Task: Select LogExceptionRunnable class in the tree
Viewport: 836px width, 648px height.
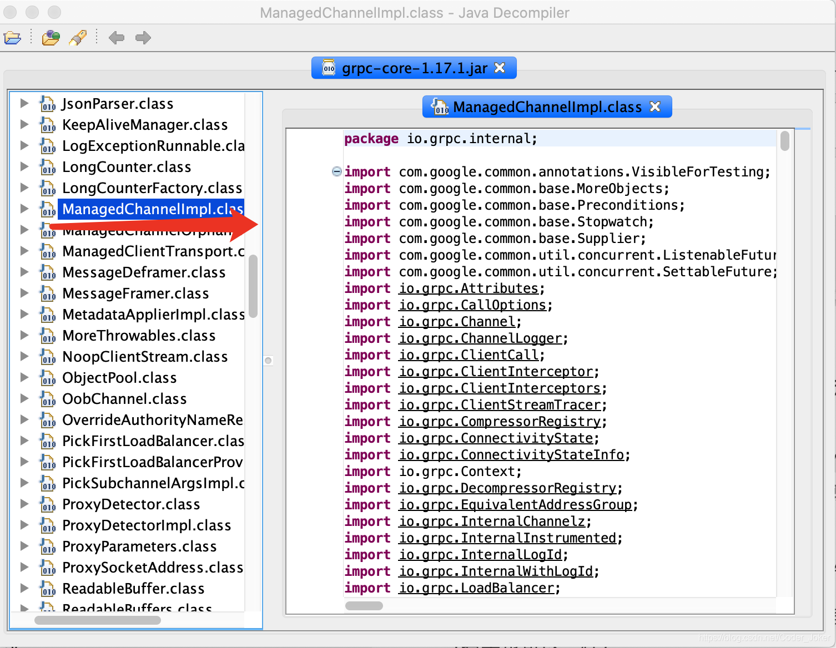Action: [x=153, y=146]
